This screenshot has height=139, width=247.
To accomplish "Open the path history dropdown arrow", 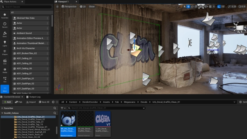I will [x=234, y=102].
